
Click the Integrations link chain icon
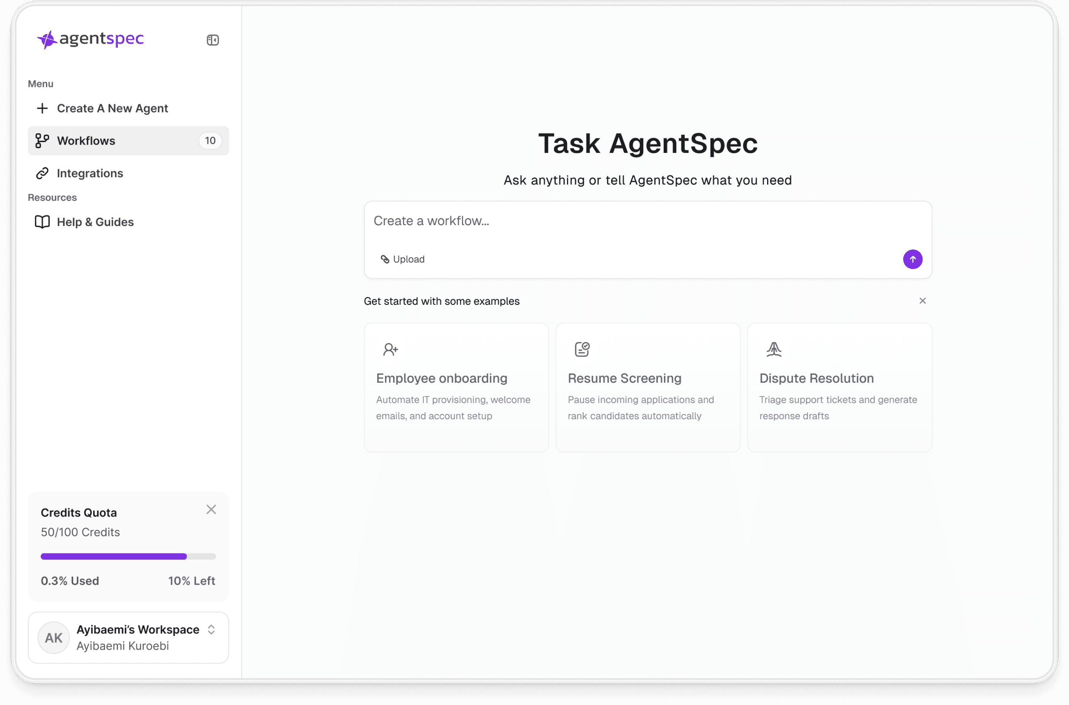click(42, 173)
